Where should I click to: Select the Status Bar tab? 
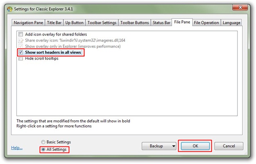coord(161,22)
